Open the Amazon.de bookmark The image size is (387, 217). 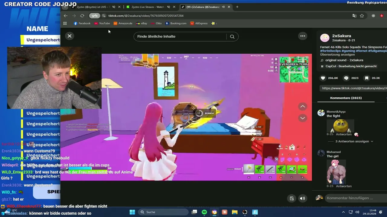pos(123,23)
